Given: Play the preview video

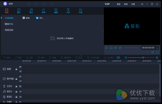Looking at the screenshot, I should pyautogui.click(x=106, y=48).
